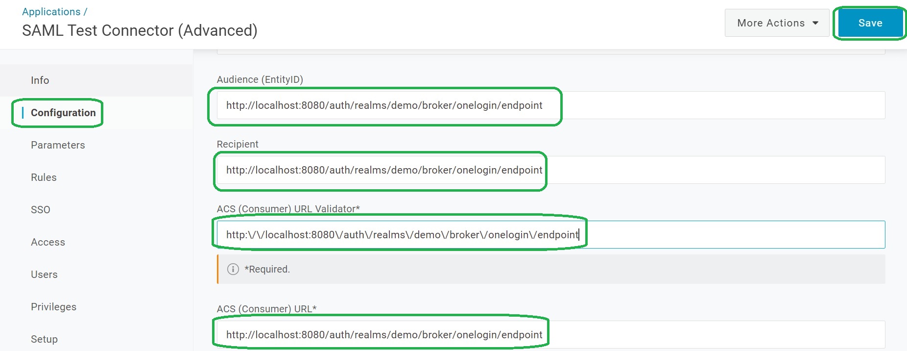Viewport: 907px width, 351px height.
Task: Open the Info section in sidebar
Action: pyautogui.click(x=40, y=80)
